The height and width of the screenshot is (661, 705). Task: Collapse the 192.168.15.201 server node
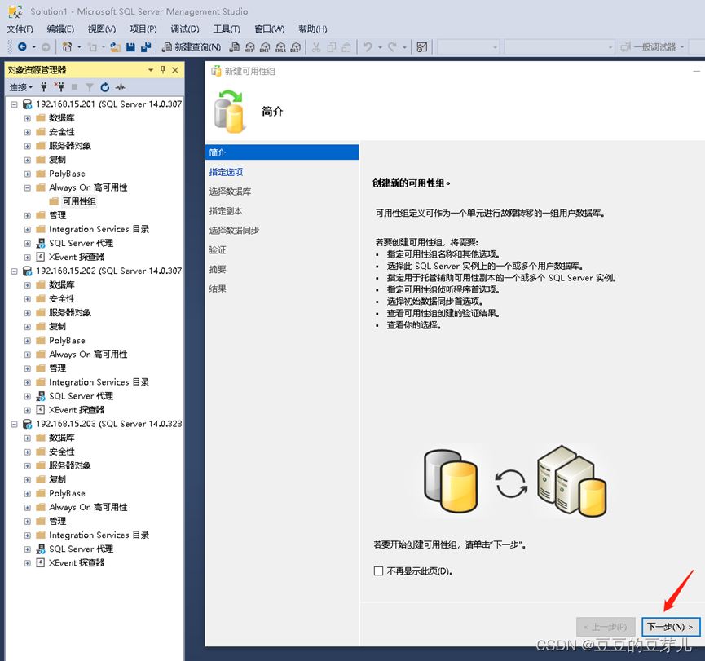click(x=14, y=104)
